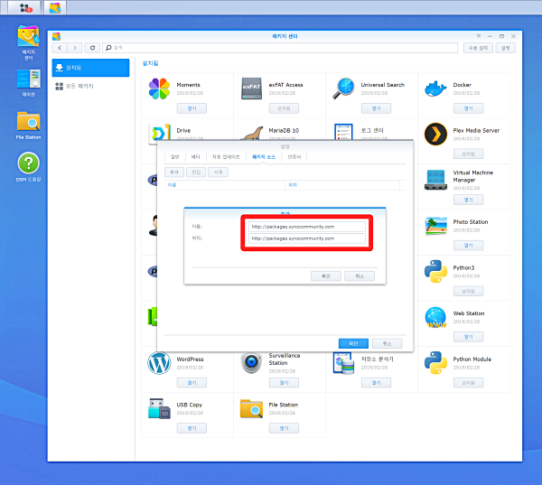Click the 'MariaDB 10' package name

pos(284,131)
